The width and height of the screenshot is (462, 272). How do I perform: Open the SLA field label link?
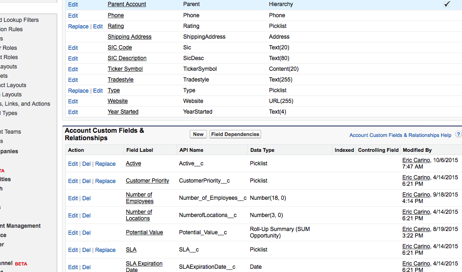[131, 250]
